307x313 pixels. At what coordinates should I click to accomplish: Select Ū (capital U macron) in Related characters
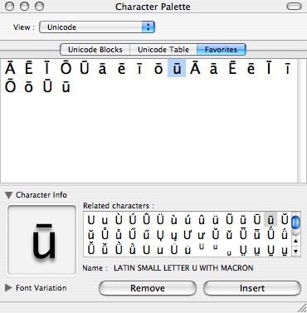point(257,219)
